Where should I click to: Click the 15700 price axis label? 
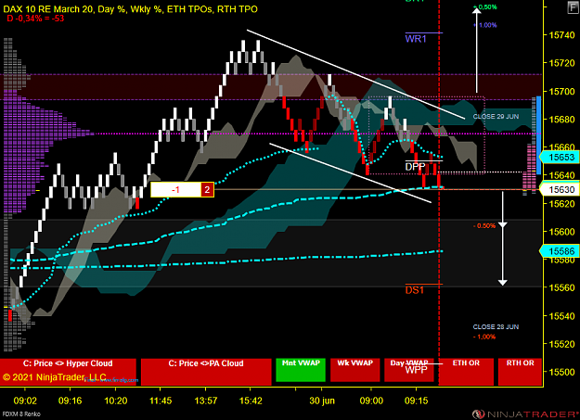click(561, 91)
